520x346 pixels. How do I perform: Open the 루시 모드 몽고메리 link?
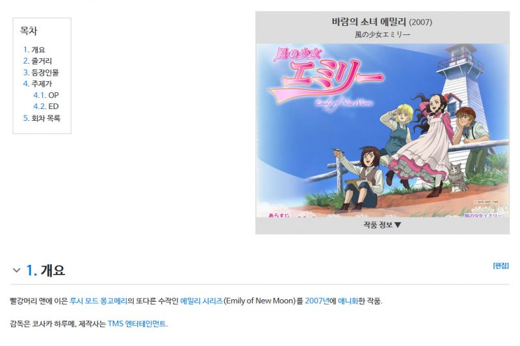[99, 301]
